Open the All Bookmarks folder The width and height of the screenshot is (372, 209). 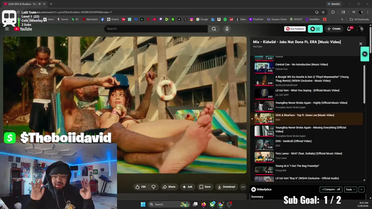(360, 19)
